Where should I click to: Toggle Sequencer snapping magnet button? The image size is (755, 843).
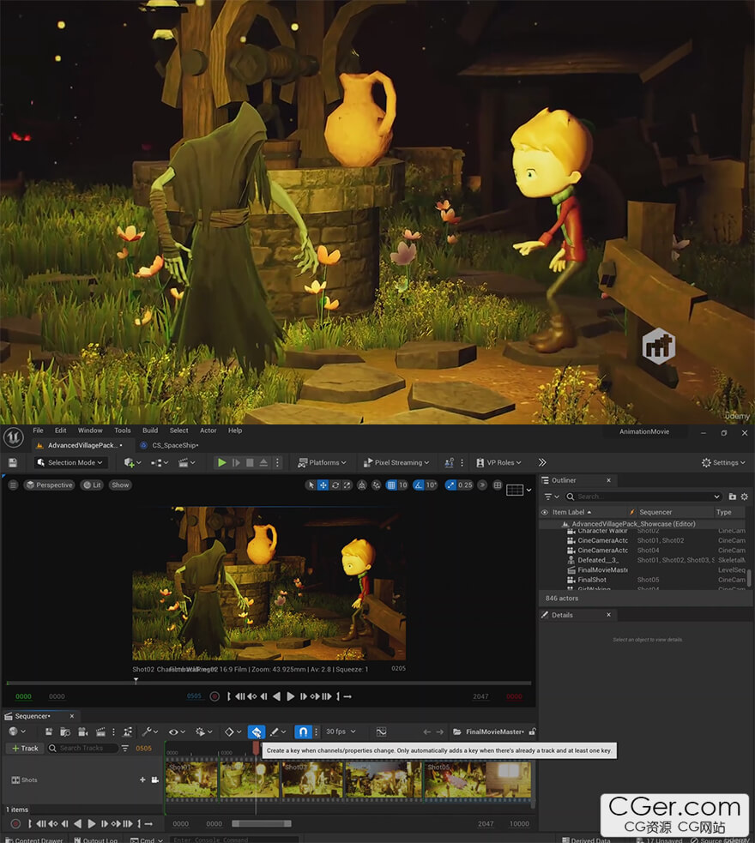pos(303,732)
